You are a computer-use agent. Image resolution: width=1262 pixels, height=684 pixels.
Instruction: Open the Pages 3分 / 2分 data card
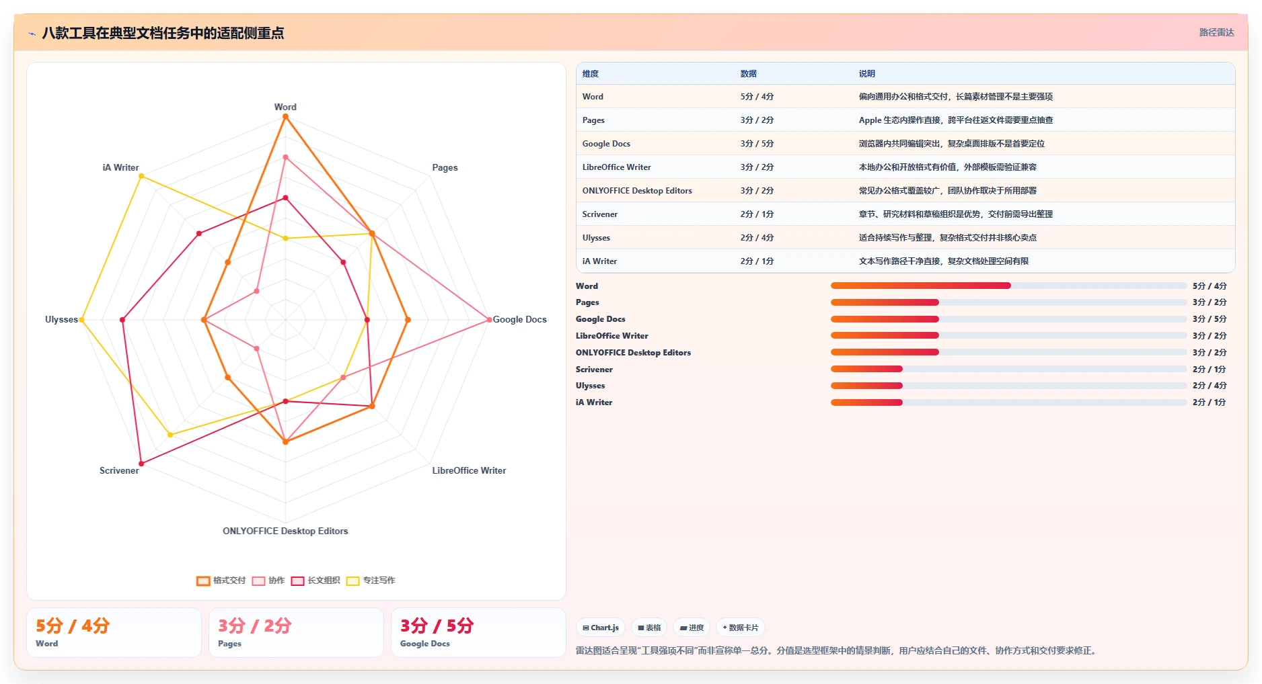tap(296, 633)
